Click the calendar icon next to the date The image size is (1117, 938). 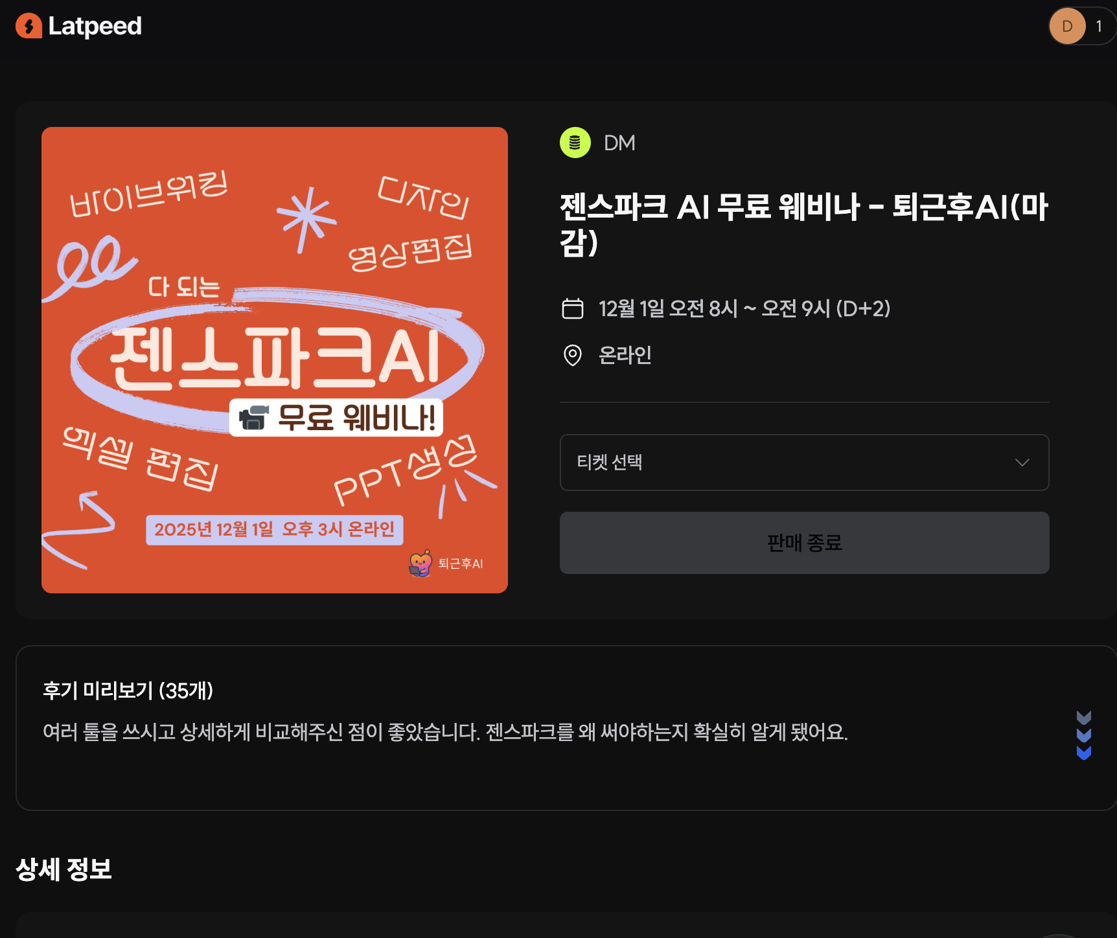coord(573,309)
